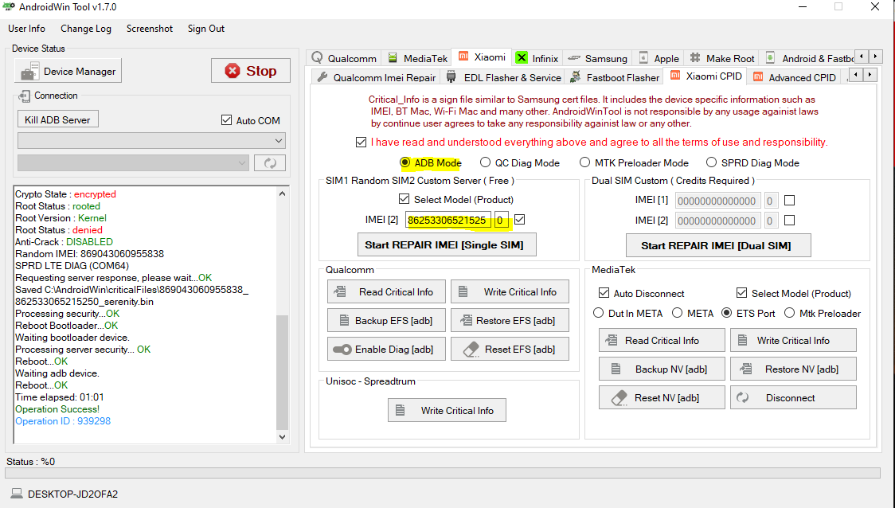
Task: Click Start REPAIR IMEI [Single SIM] button
Action: 444,245
